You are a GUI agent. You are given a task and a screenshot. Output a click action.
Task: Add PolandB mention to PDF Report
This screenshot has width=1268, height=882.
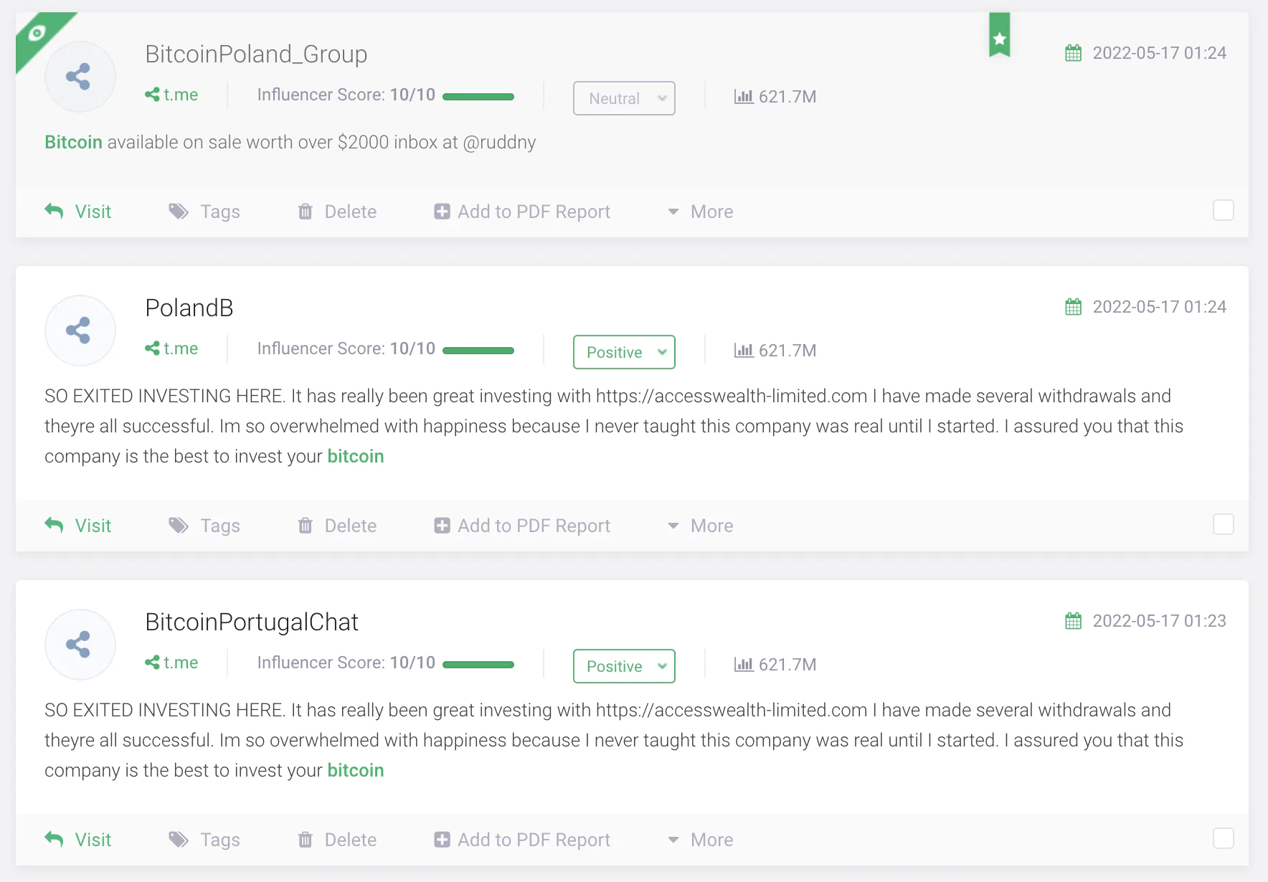click(x=523, y=526)
